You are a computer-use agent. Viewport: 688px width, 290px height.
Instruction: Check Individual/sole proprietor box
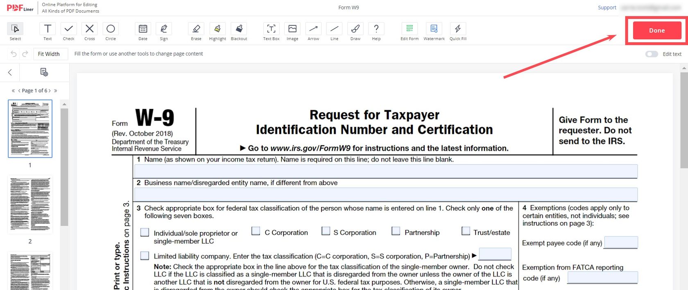[x=145, y=232]
